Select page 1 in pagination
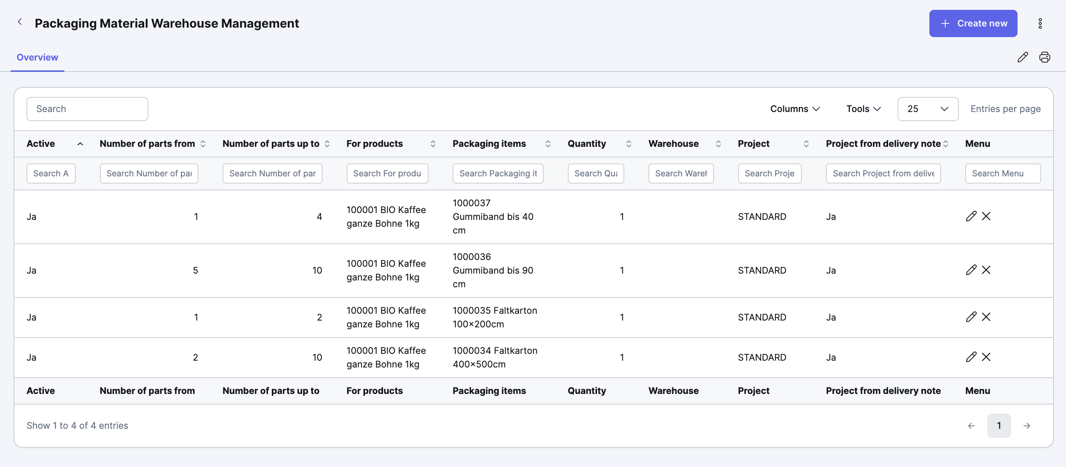Viewport: 1066px width, 467px height. pyautogui.click(x=999, y=426)
